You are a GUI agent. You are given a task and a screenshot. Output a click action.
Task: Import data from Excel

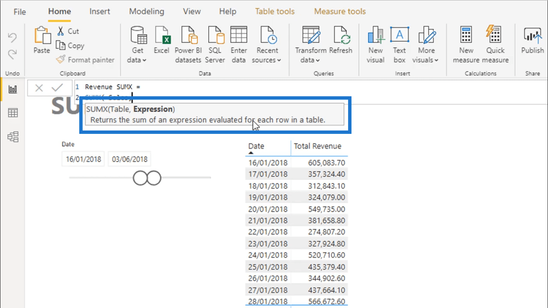[161, 40]
